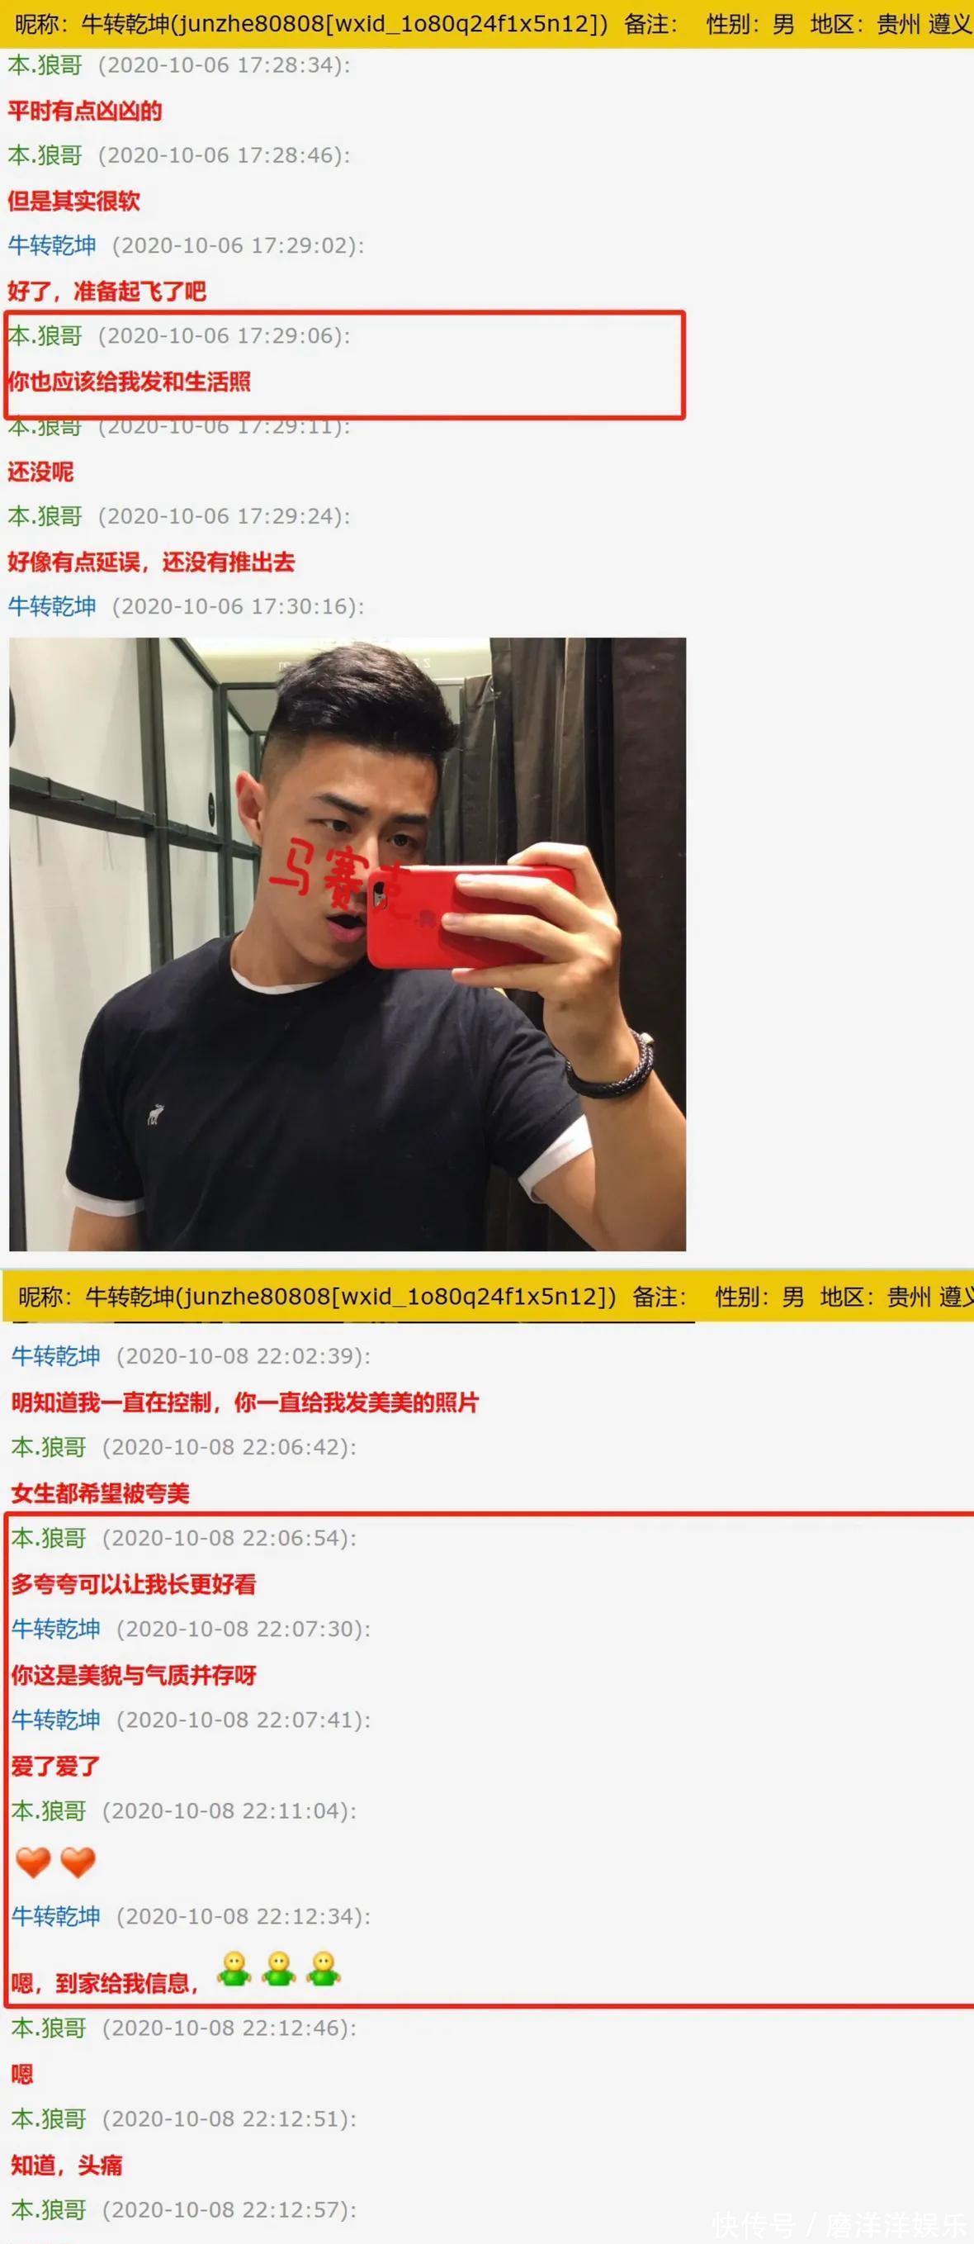The height and width of the screenshot is (2244, 974).
Task: Click the message 你这是美貌与气质并存呀
Action: click(x=134, y=1675)
